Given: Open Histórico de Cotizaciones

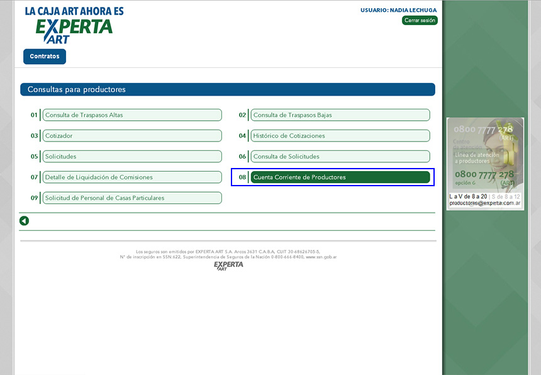Looking at the screenshot, I should click(340, 135).
